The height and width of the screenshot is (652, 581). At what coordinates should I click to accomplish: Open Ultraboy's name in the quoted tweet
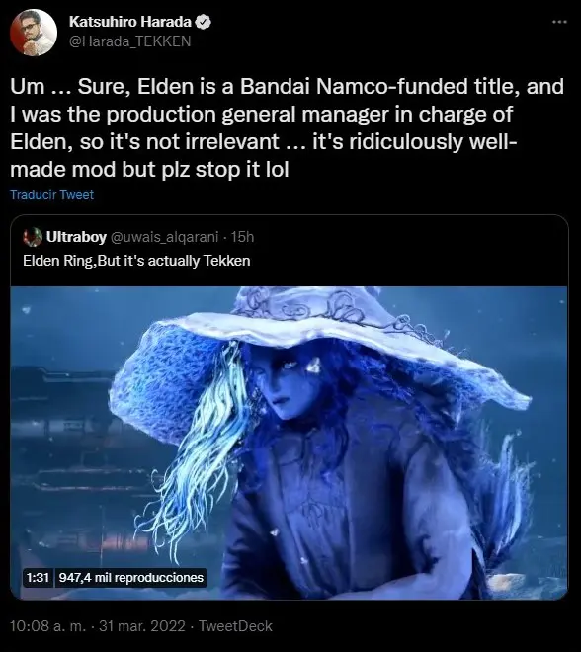tap(76, 237)
